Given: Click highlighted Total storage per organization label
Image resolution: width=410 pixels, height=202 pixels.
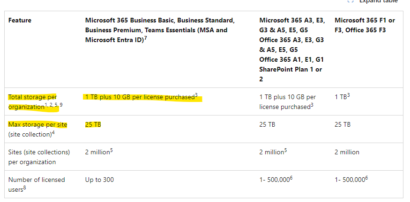Looking at the screenshot, I should tap(33, 101).
